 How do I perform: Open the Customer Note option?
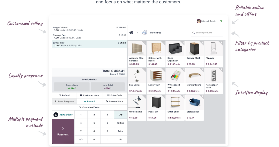click(x=90, y=95)
